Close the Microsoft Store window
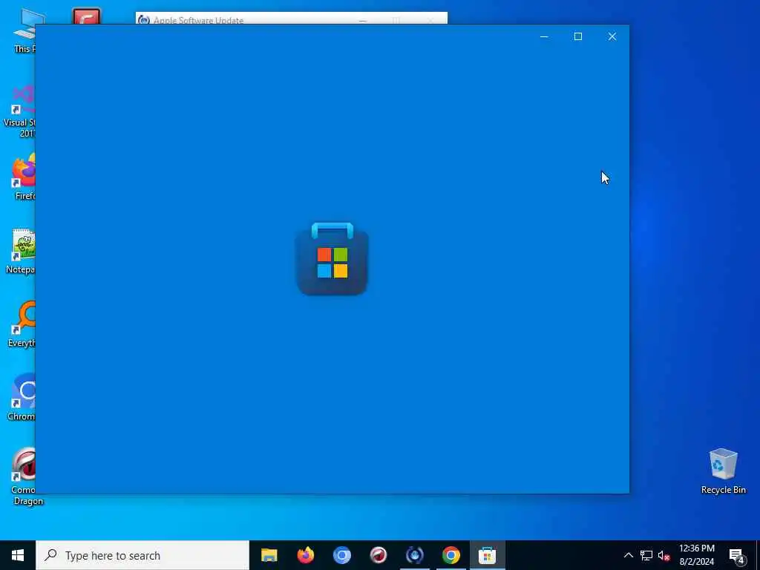760x570 pixels. pos(612,36)
